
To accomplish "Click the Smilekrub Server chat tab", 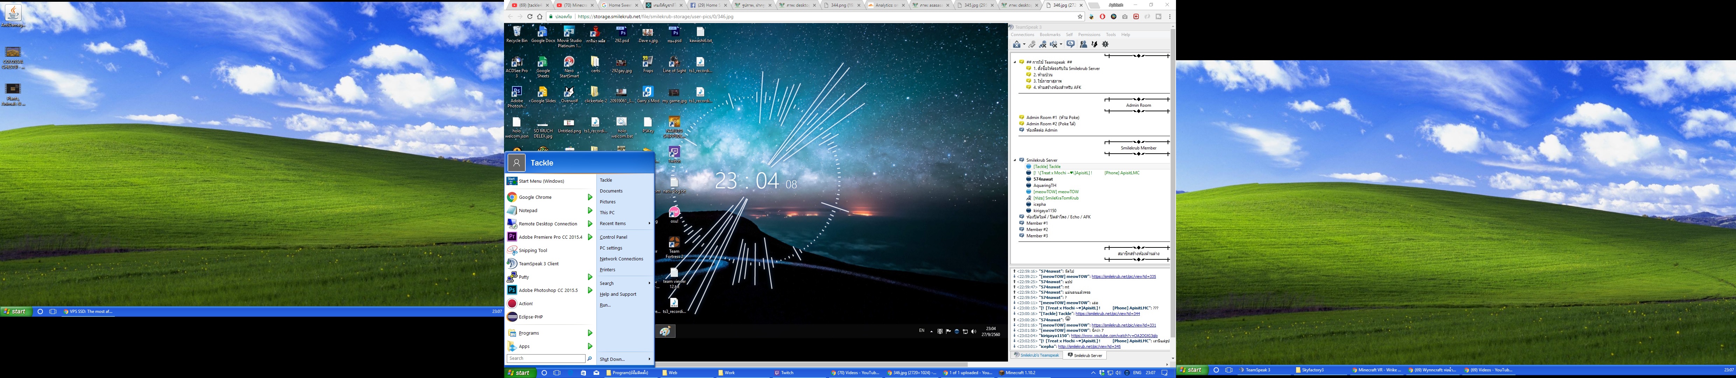I will click(1085, 355).
